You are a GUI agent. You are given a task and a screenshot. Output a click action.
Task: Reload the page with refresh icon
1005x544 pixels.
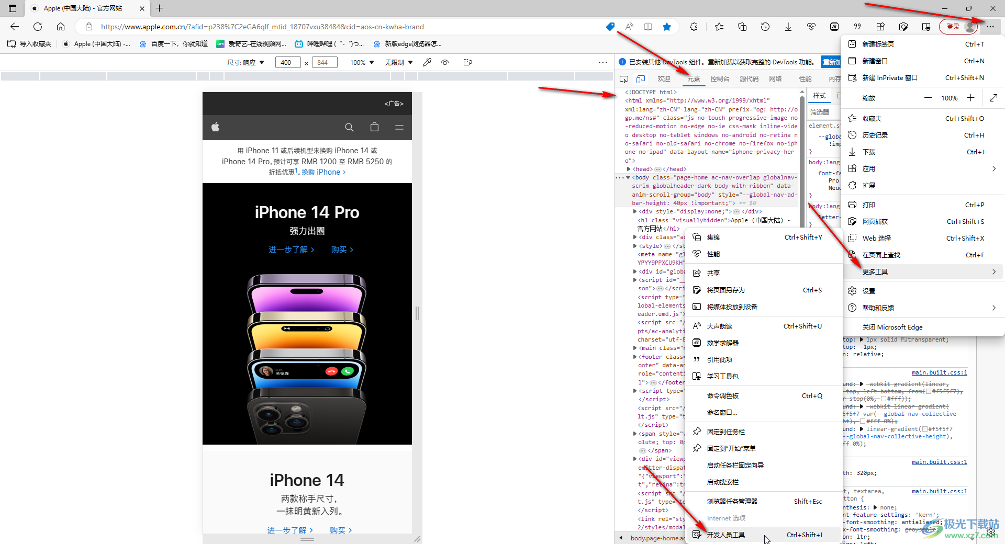(38, 27)
